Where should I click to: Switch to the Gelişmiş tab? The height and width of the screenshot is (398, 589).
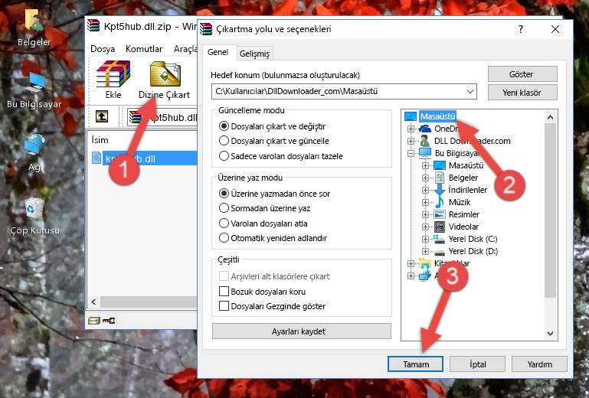pyautogui.click(x=255, y=54)
